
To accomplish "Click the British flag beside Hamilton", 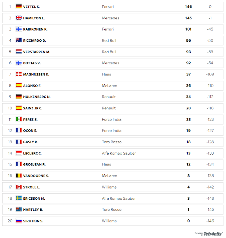I will click(19, 18).
